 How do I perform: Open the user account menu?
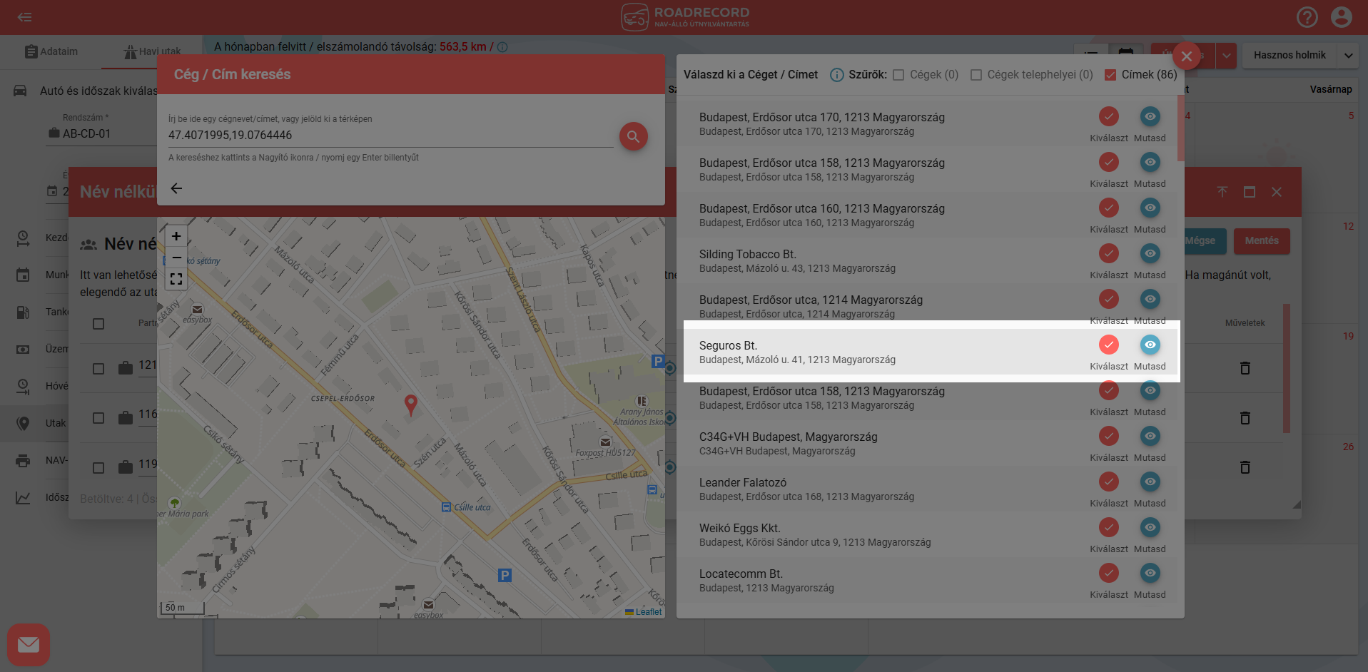[x=1341, y=17]
